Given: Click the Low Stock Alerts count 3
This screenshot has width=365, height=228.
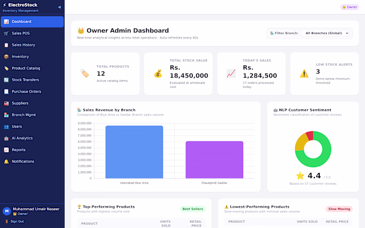Looking at the screenshot, I should 318,72.
